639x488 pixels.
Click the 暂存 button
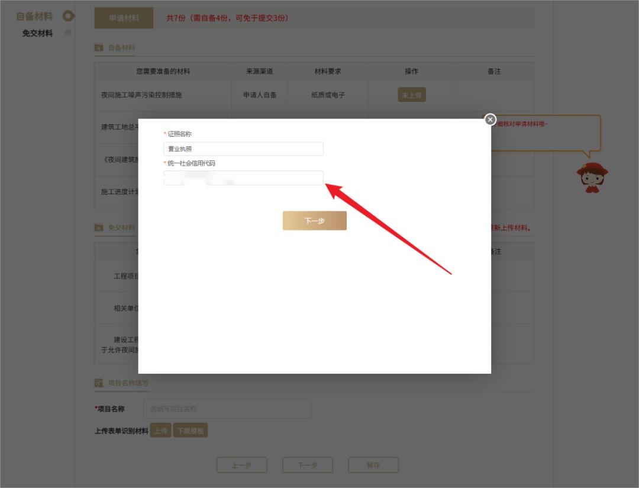(x=373, y=465)
